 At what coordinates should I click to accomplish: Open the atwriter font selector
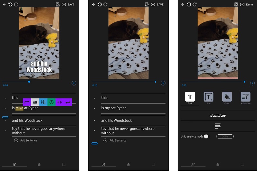tap(217, 115)
